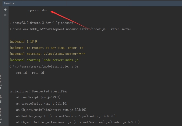Open the Structure tool window tab
This screenshot has height=126, width=182.
coord(1,81)
